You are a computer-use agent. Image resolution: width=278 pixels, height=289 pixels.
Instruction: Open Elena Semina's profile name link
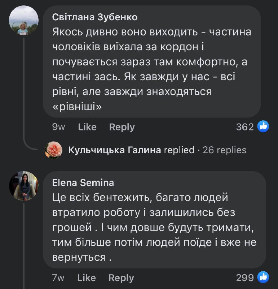pos(83,183)
